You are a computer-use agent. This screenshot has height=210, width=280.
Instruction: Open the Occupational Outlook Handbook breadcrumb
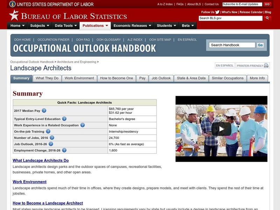pyautogui.click(x=32, y=62)
